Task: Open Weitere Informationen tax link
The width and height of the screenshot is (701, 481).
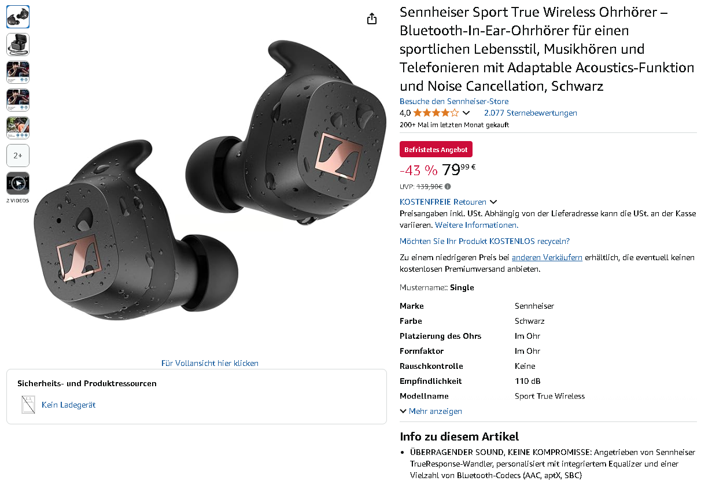Action: 476,225
